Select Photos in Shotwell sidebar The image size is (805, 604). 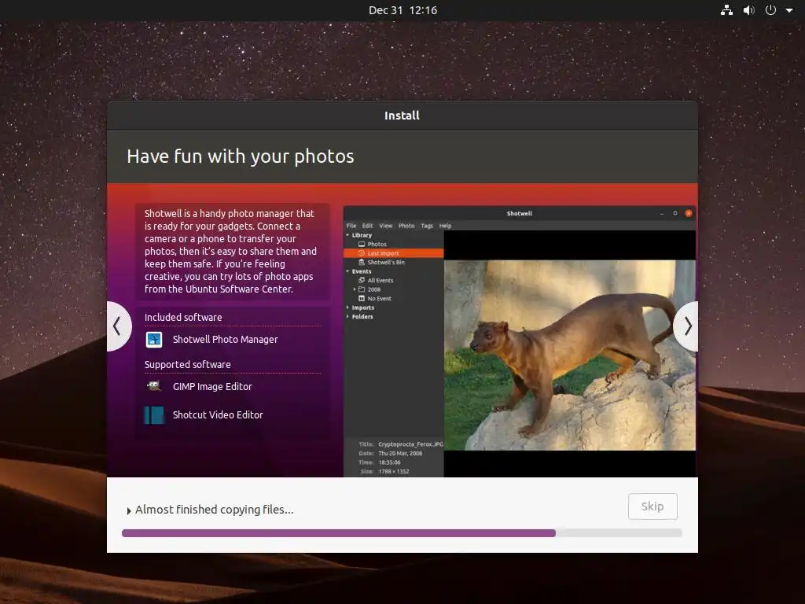(x=377, y=245)
